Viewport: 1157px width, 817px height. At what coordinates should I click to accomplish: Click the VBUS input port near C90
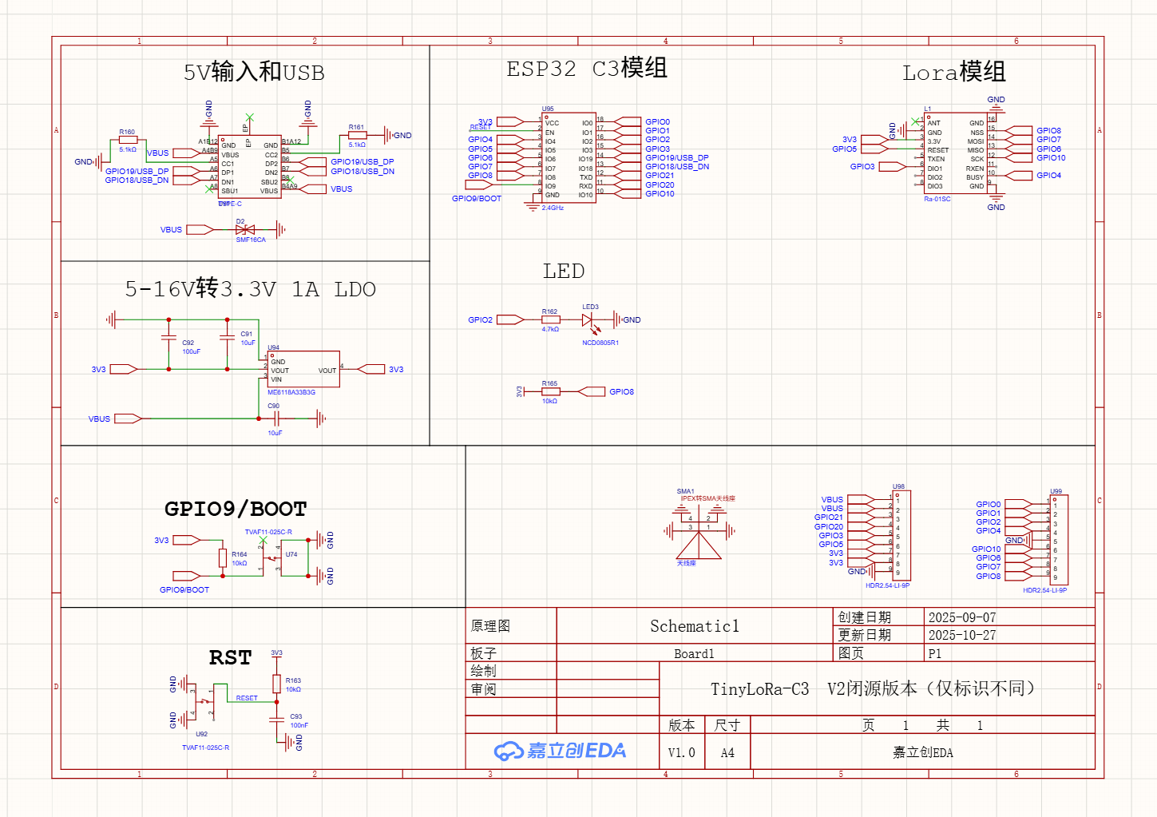pyautogui.click(x=128, y=418)
